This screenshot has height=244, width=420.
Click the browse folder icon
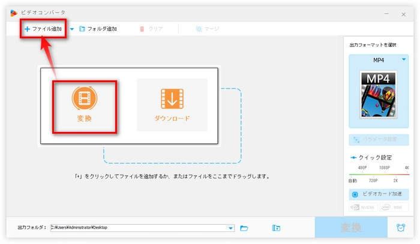pyautogui.click(x=244, y=228)
